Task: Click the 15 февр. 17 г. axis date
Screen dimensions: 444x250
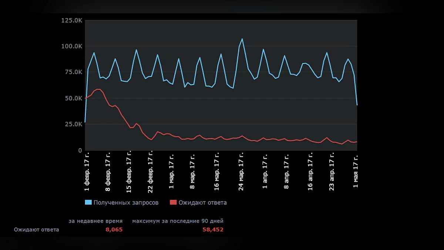Action: click(129, 171)
